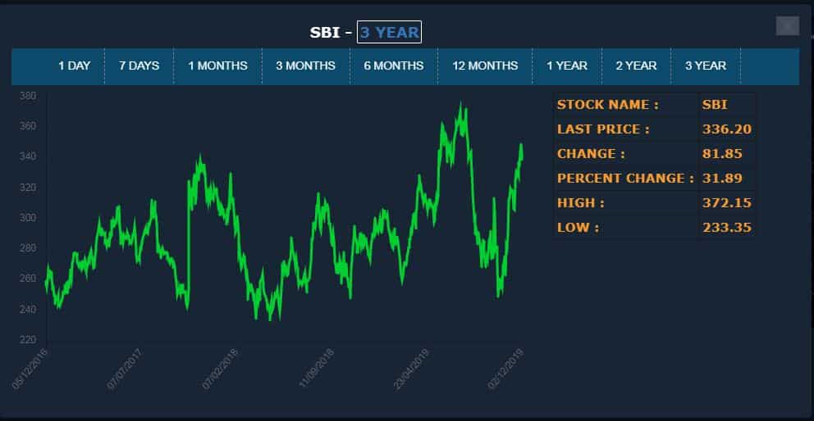Close the SBI chart popup
The image size is (814, 421).
click(788, 25)
